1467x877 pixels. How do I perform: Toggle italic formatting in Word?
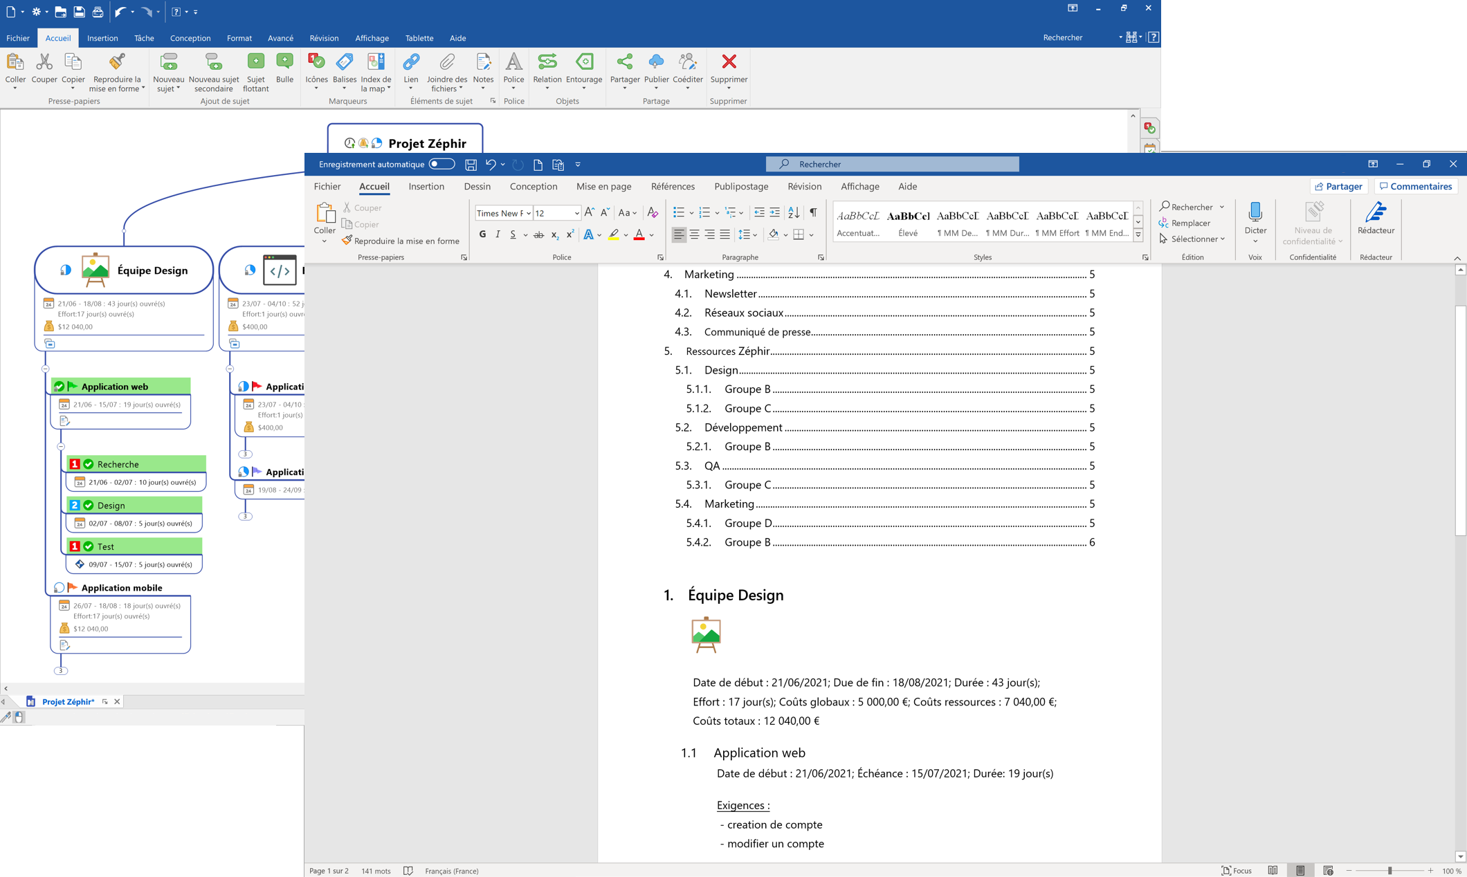(x=497, y=234)
